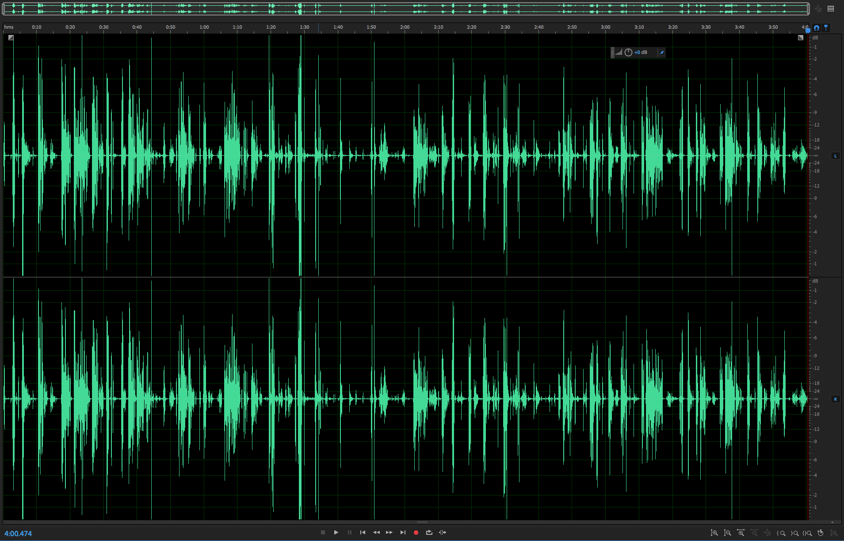844x541 pixels.
Task: Zoom to selection icon
Action: tap(807, 533)
